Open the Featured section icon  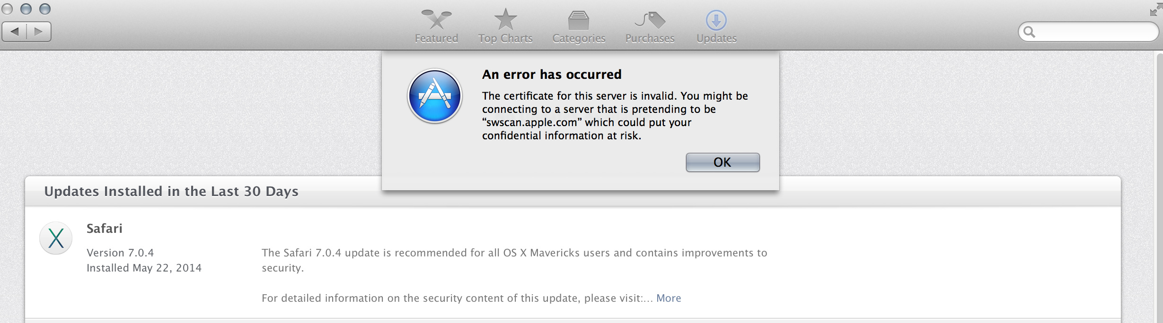coord(436,20)
